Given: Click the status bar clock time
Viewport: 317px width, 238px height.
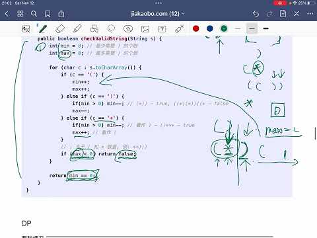Looking at the screenshot, I should point(6,3).
